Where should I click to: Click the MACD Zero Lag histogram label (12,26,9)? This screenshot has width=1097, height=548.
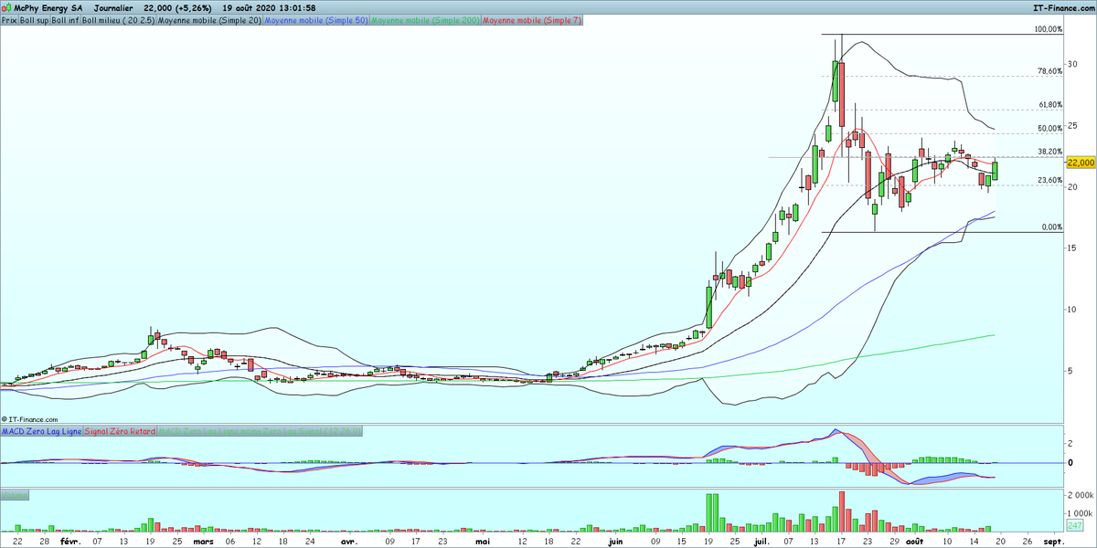pos(261,430)
